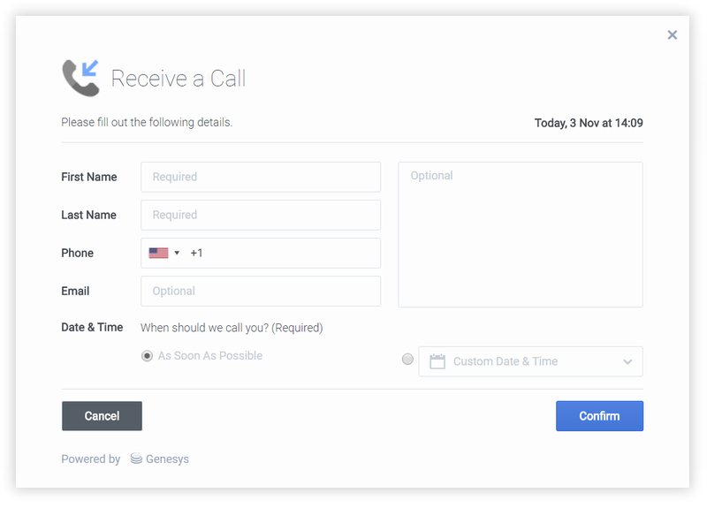Enable the Custom Date & Time radio button
This screenshot has height=508, width=707.
[x=407, y=360]
